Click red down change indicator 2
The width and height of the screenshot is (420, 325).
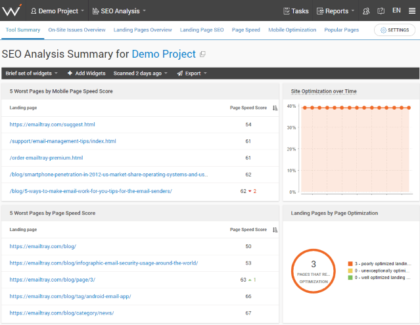point(252,191)
